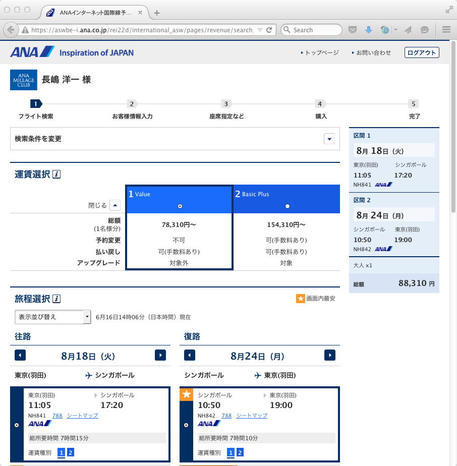Click the Pocket save icon in toolbar

tap(353, 30)
